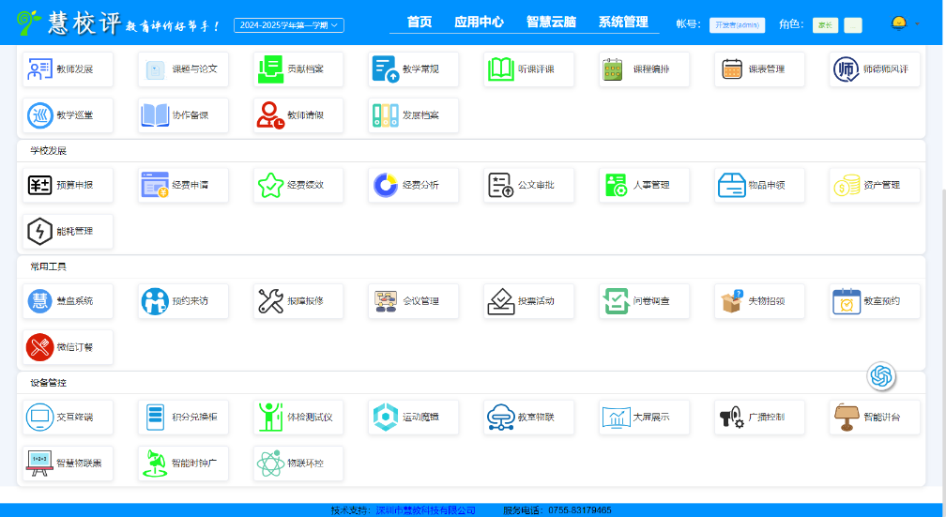Image resolution: width=946 pixels, height=517 pixels.
Task: Open the 教室物联 cloud tile
Action: pyautogui.click(x=528, y=418)
